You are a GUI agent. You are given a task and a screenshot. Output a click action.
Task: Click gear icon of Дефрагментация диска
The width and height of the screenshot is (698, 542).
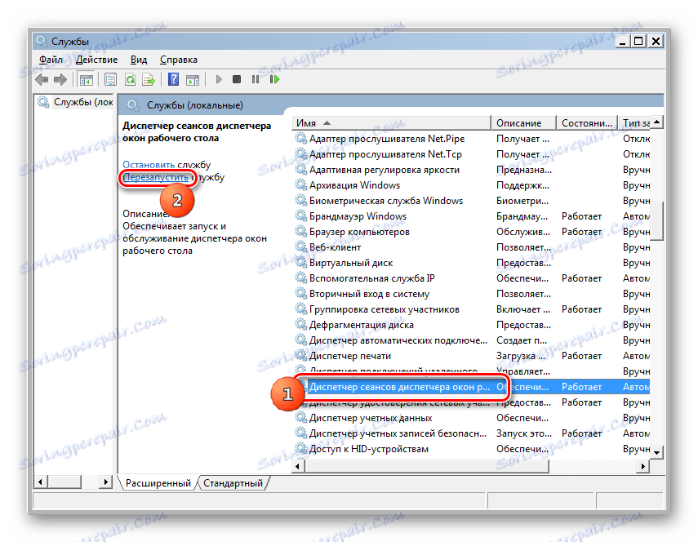(301, 324)
